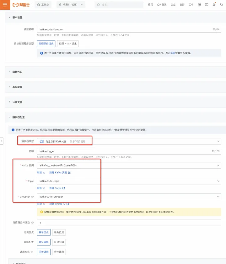Click the 这里 link for more details
This screenshot has width=226, height=264.
coord(173,53)
